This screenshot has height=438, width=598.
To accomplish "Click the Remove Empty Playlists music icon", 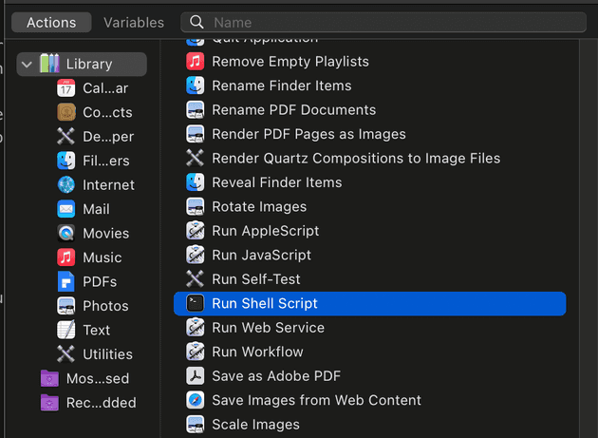I will 196,62.
